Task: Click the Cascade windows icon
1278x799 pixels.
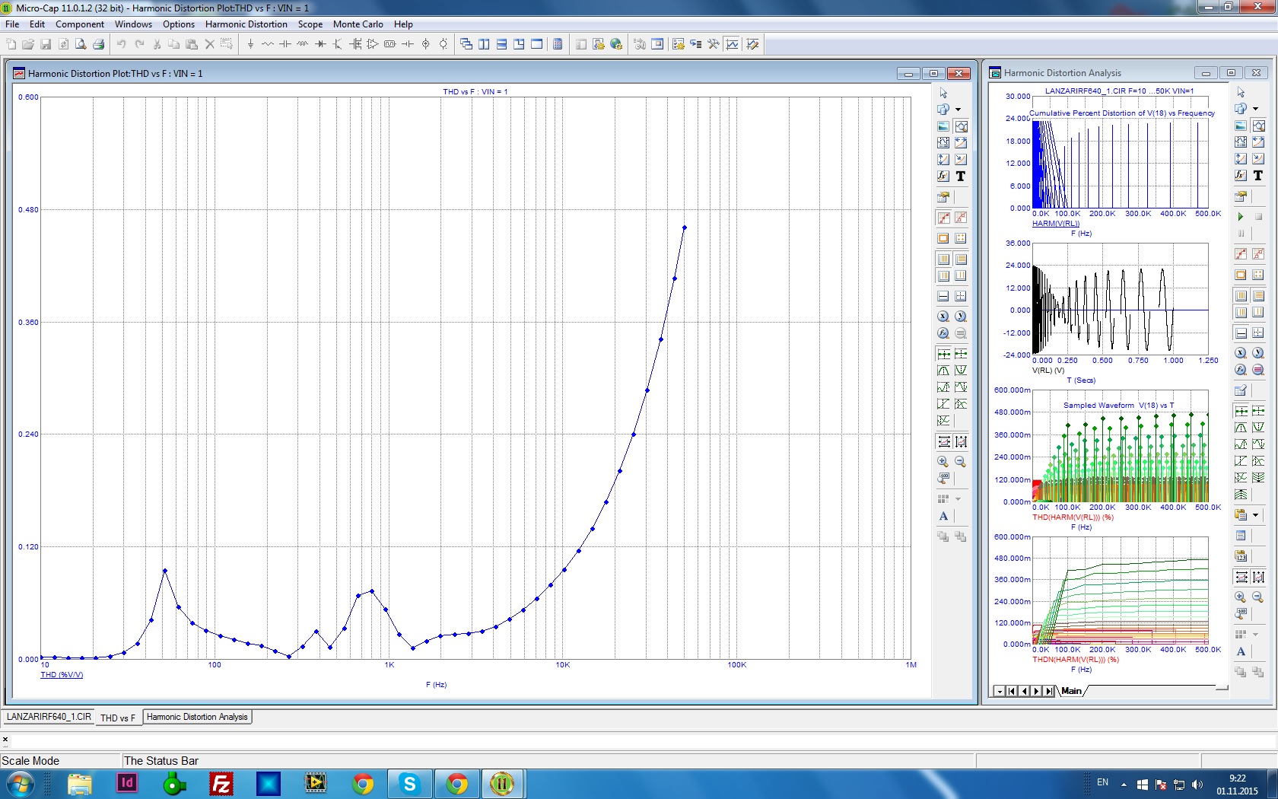Action: coord(466,44)
